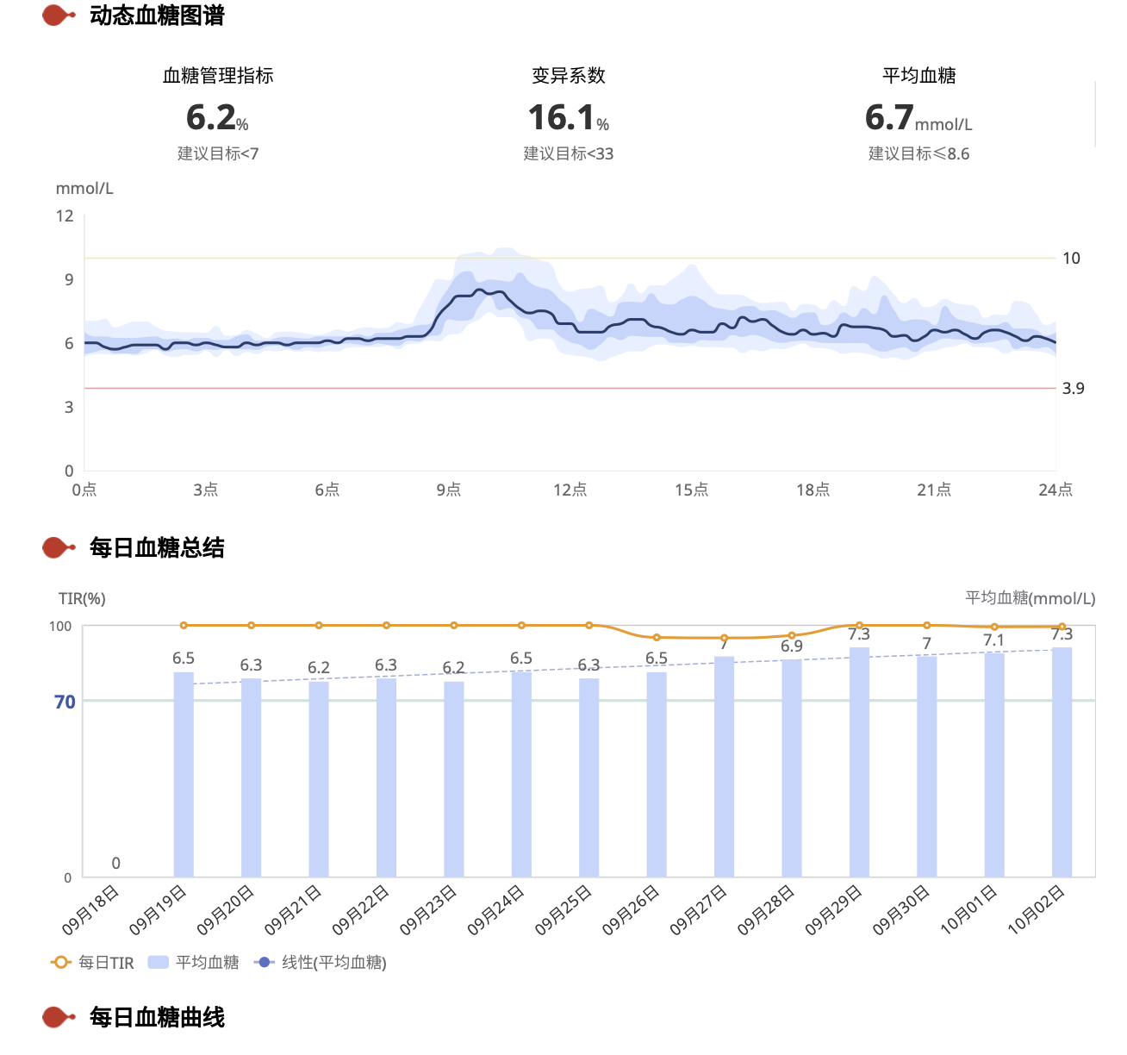Viewport: 1127px width, 1055px height.
Task: Click the red icon beside 每日血糖总结
Action: pyautogui.click(x=59, y=547)
